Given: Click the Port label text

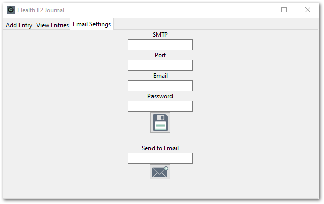Looking at the screenshot, I should click(160, 55).
